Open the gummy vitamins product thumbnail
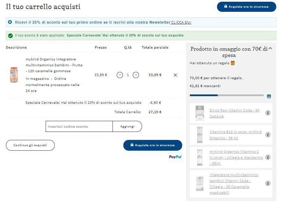 14,75
